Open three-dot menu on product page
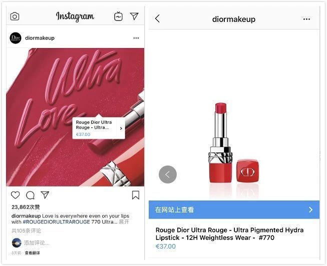The image size is (327, 266). point(306,19)
